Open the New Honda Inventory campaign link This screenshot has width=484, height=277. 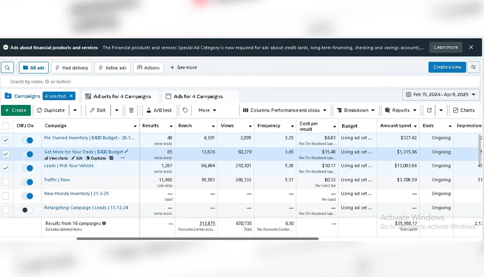(76, 194)
